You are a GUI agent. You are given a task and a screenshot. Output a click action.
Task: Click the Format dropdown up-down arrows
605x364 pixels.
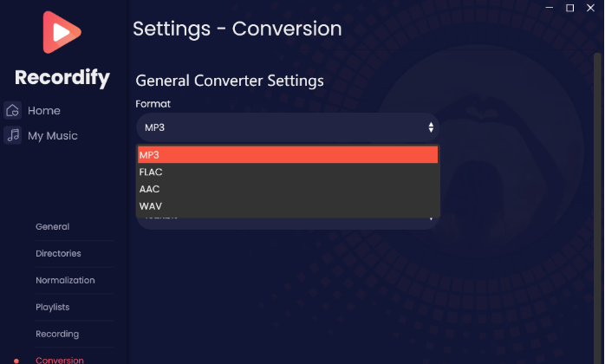coord(431,127)
